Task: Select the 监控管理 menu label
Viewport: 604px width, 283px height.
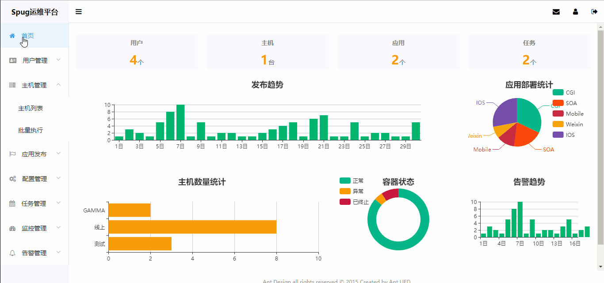Action: tap(34, 228)
